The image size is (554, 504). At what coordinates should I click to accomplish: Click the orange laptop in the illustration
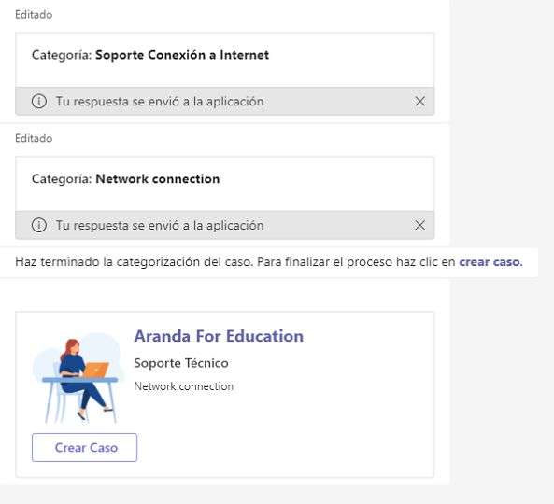[x=95, y=370]
